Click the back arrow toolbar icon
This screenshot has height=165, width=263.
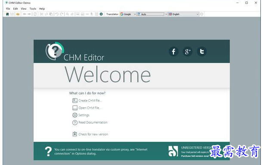click(25, 14)
